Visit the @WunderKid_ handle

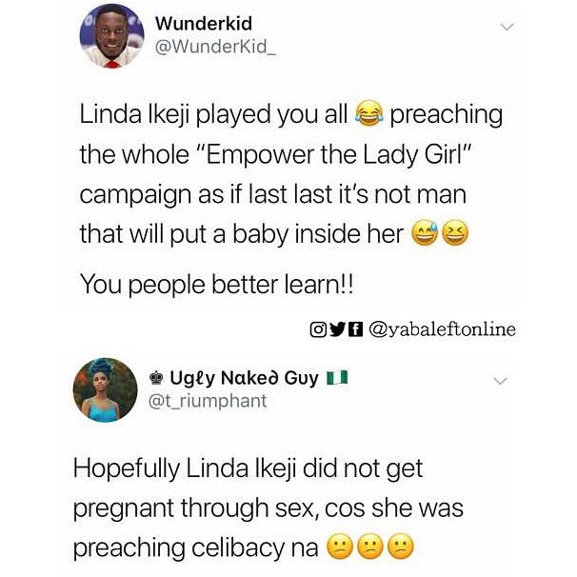pos(209,46)
